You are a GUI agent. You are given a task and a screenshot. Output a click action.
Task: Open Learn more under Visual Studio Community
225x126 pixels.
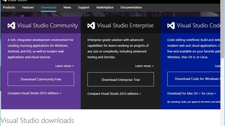click(65, 66)
